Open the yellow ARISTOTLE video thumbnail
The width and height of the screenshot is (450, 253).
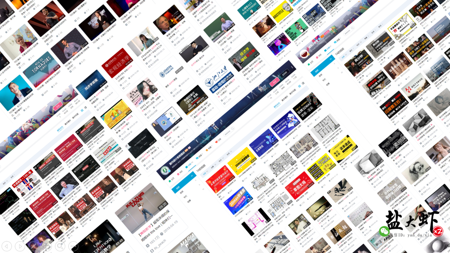(282, 12)
